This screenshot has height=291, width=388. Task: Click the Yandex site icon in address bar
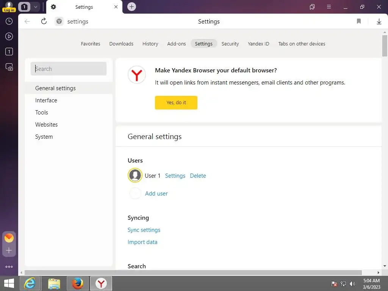point(59,22)
